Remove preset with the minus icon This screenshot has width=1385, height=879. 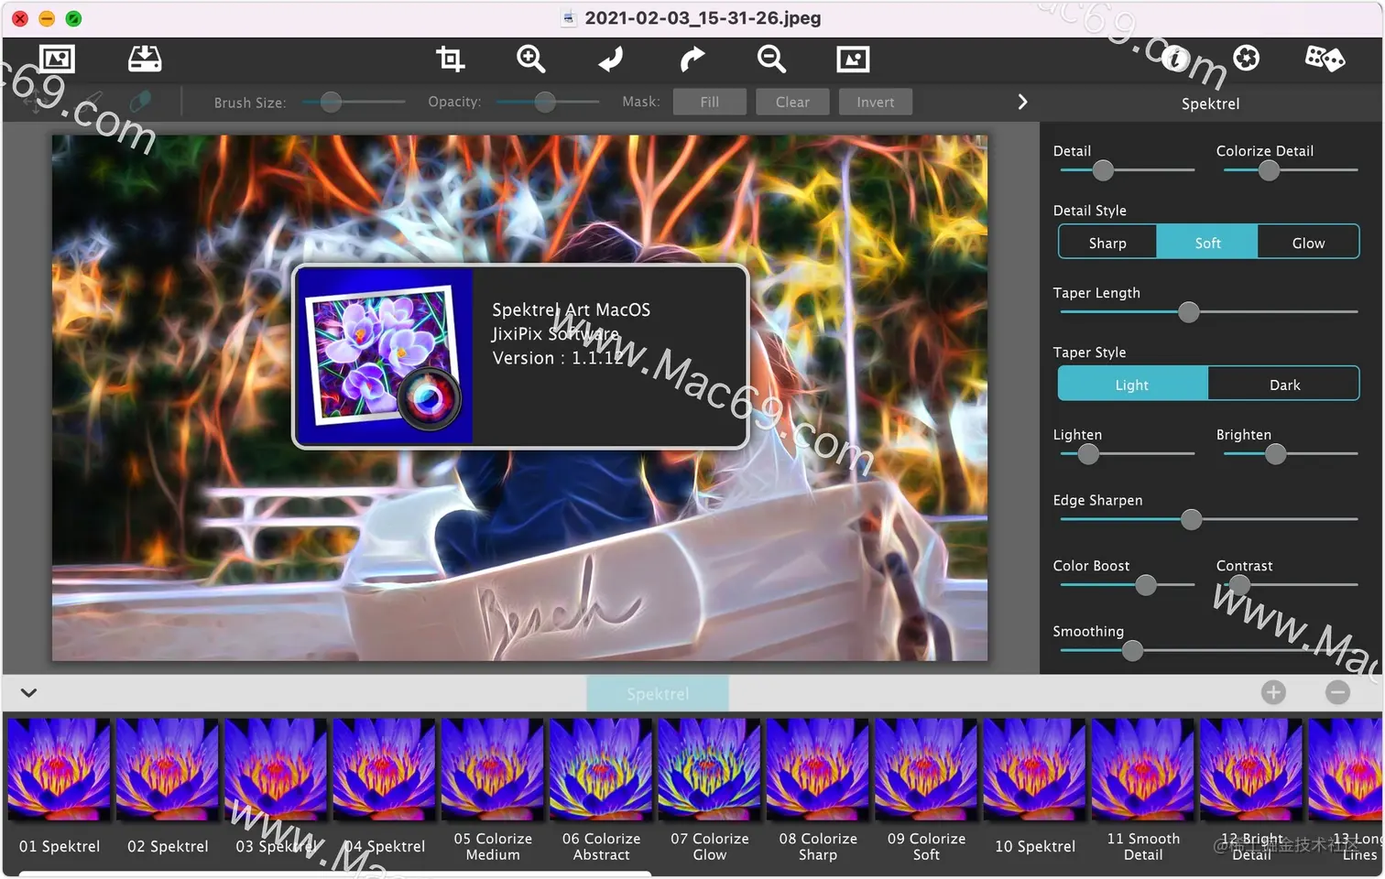(x=1337, y=693)
